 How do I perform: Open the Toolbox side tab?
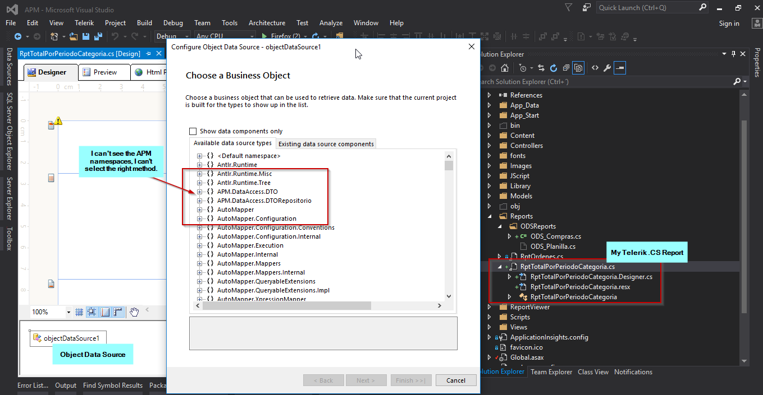pos(9,239)
